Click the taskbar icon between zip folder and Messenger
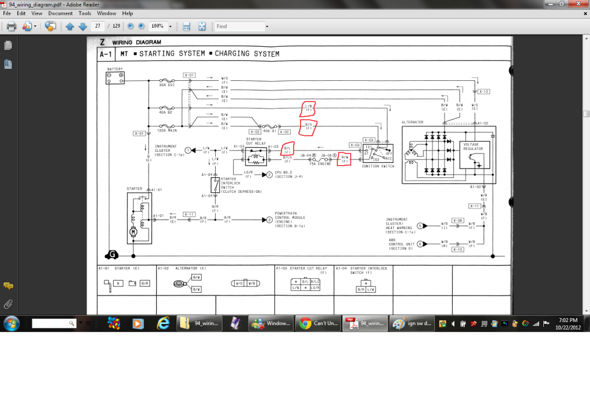 tap(235, 323)
